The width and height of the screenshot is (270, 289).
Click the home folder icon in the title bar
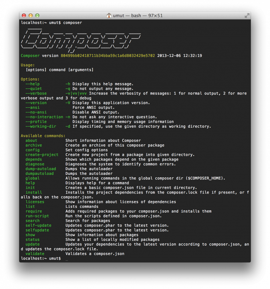click(x=109, y=15)
